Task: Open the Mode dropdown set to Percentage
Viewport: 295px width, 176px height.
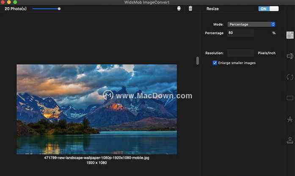Action: [x=251, y=24]
